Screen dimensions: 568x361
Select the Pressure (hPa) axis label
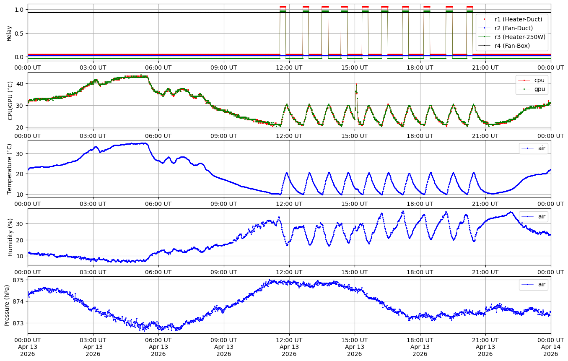click(7, 305)
